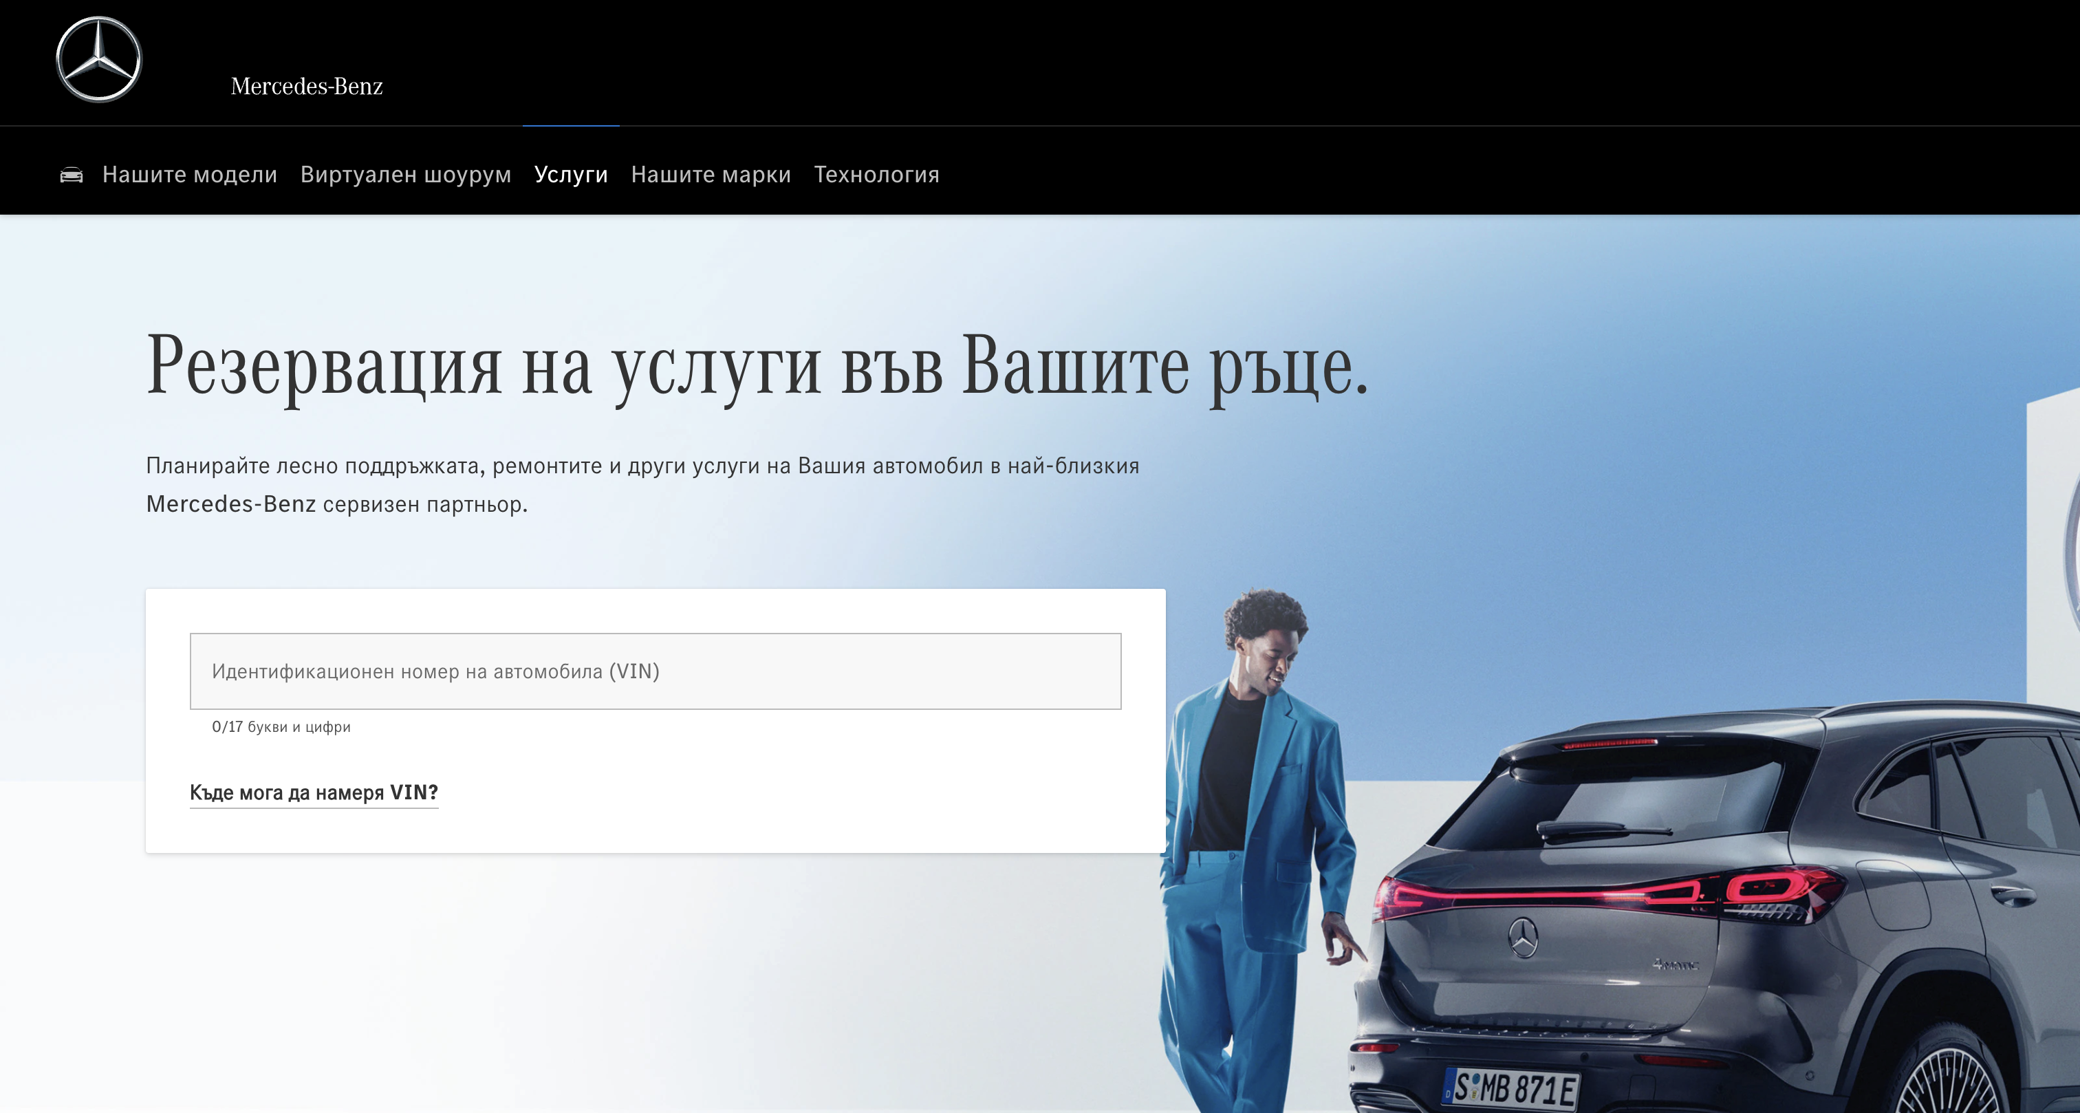Click the star emblem on the car tailgate
The width and height of the screenshot is (2080, 1113).
pos(1523,938)
